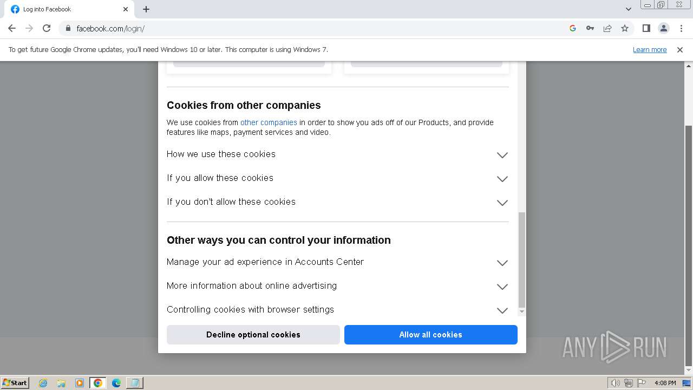Viewport: 693px width, 390px height.
Task: Bookmark this page with the star
Action: pos(625,28)
